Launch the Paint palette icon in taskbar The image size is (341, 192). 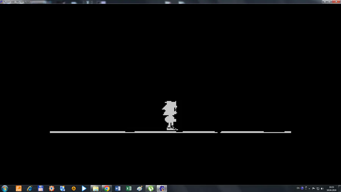click(x=139, y=188)
